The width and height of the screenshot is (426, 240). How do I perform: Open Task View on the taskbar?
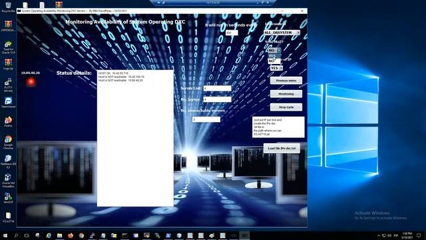tap(27, 235)
